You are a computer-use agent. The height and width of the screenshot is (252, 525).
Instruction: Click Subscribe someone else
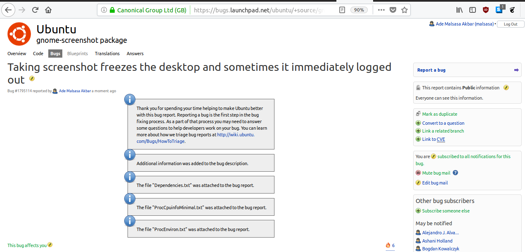(446, 211)
